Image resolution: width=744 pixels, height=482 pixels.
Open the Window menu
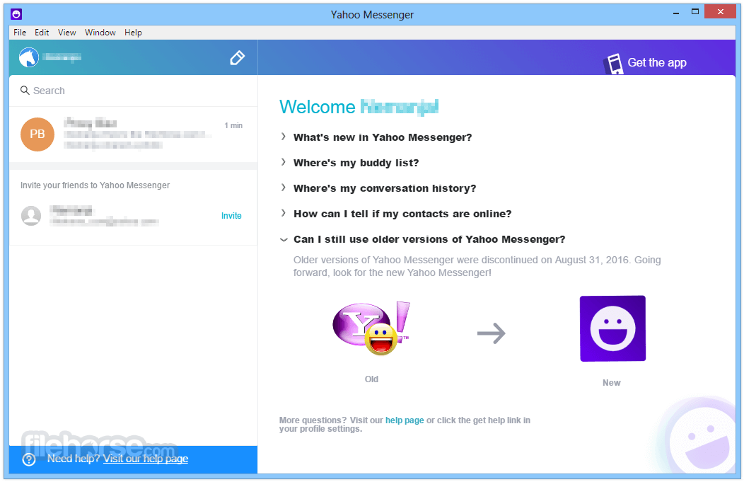point(100,33)
